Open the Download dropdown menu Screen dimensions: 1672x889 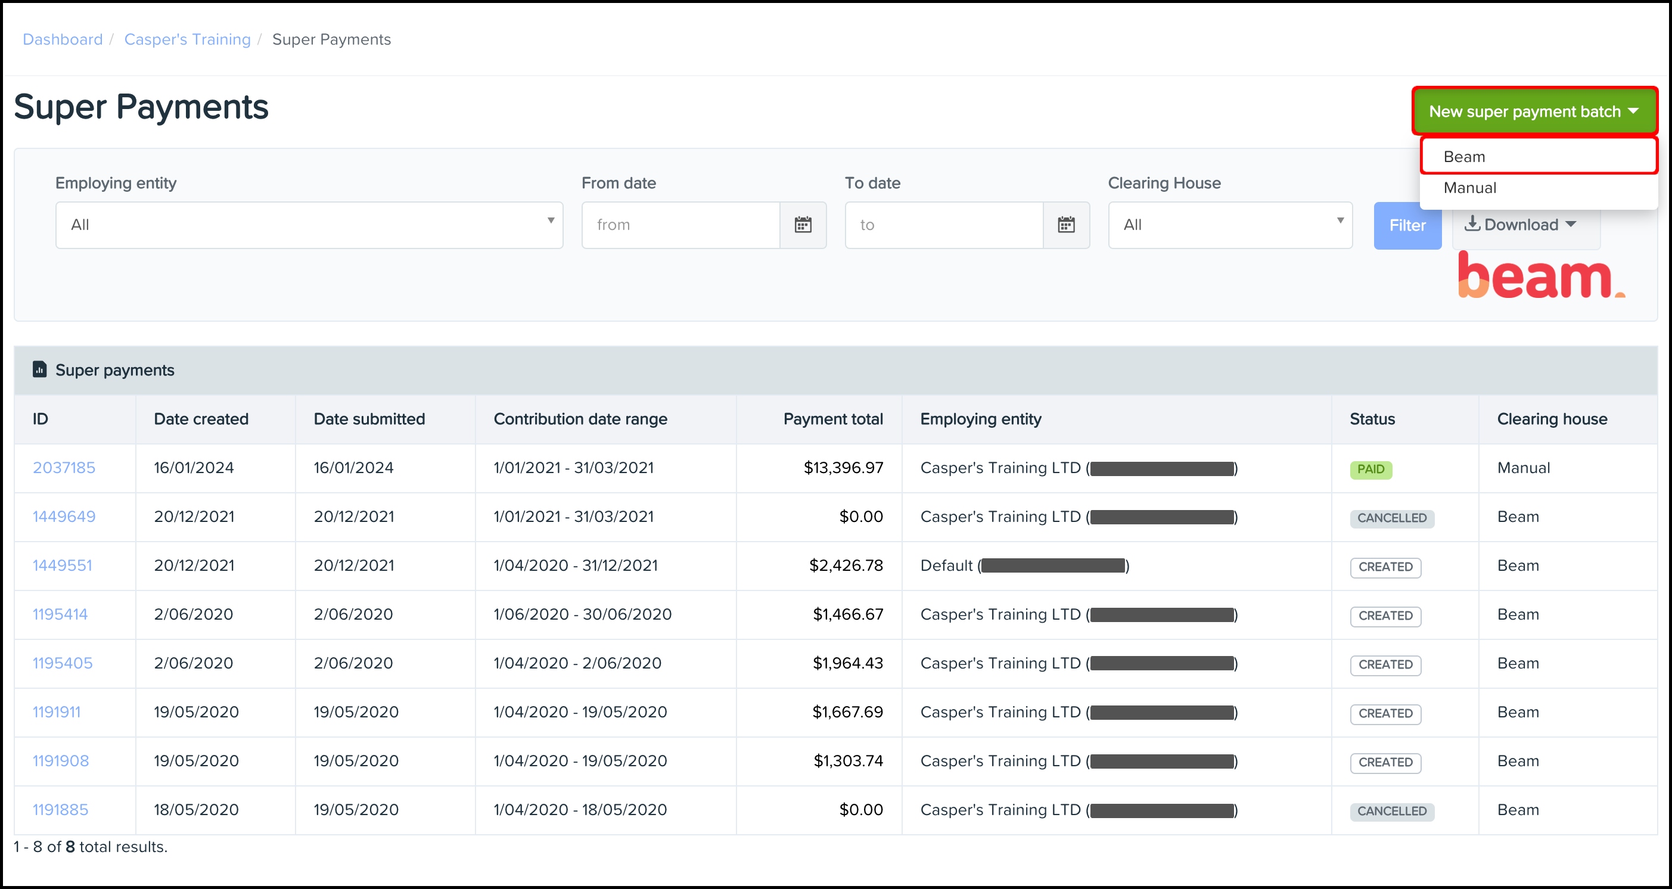(x=1521, y=225)
